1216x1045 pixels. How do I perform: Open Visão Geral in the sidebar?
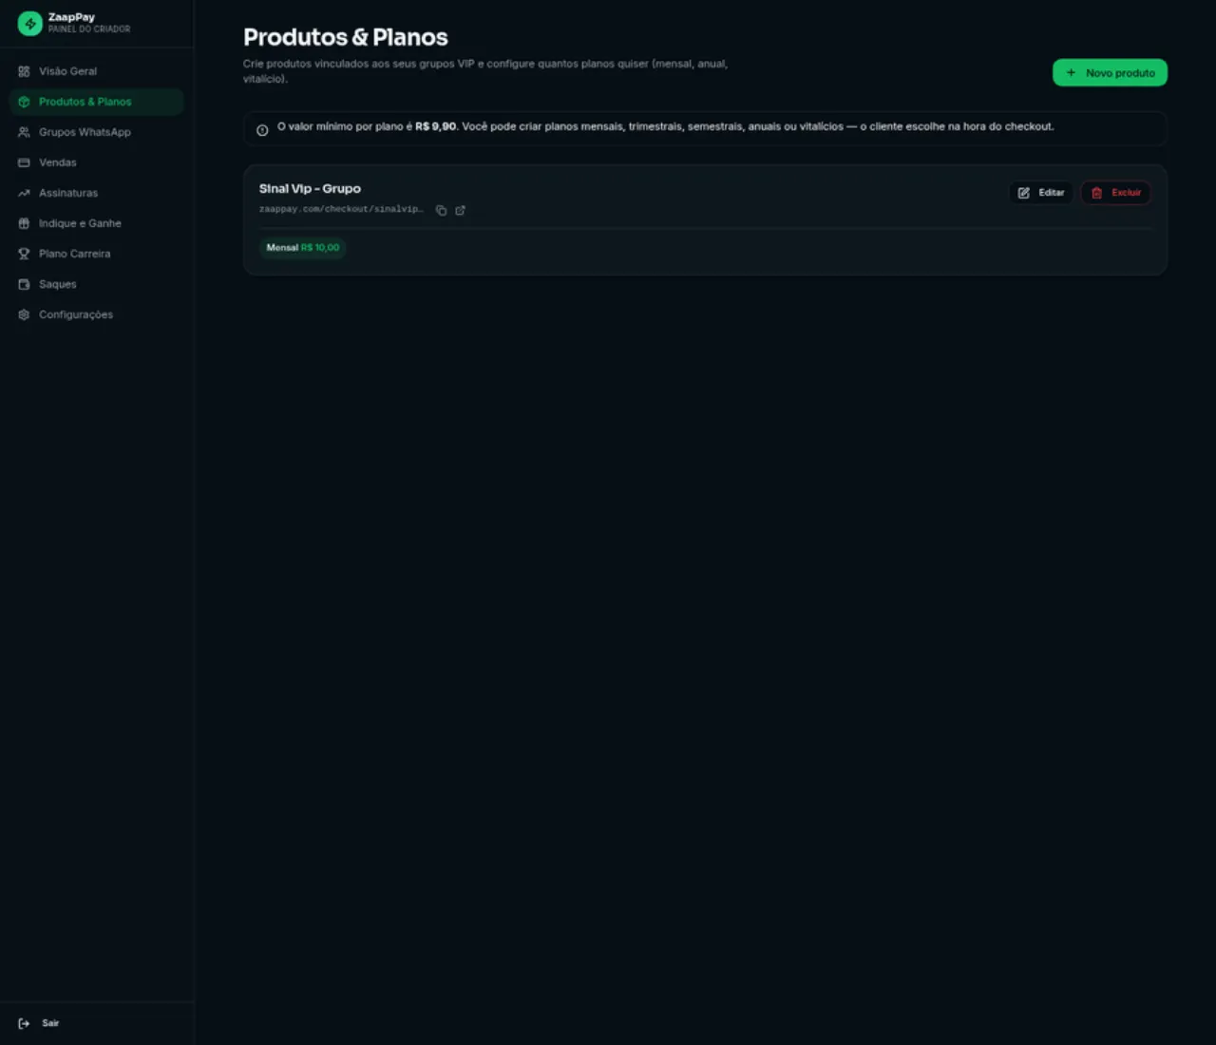click(x=96, y=71)
